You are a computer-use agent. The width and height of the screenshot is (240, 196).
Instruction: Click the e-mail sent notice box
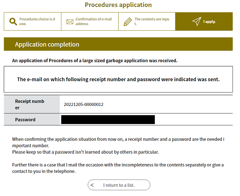(x=118, y=79)
